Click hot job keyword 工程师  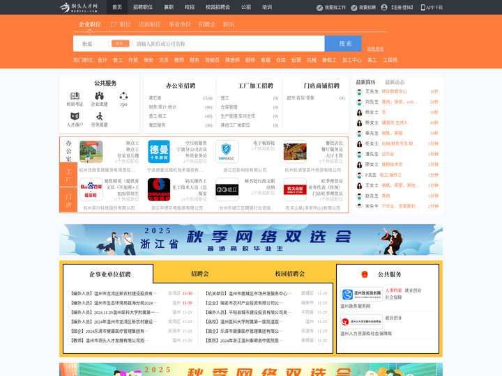click(x=390, y=60)
